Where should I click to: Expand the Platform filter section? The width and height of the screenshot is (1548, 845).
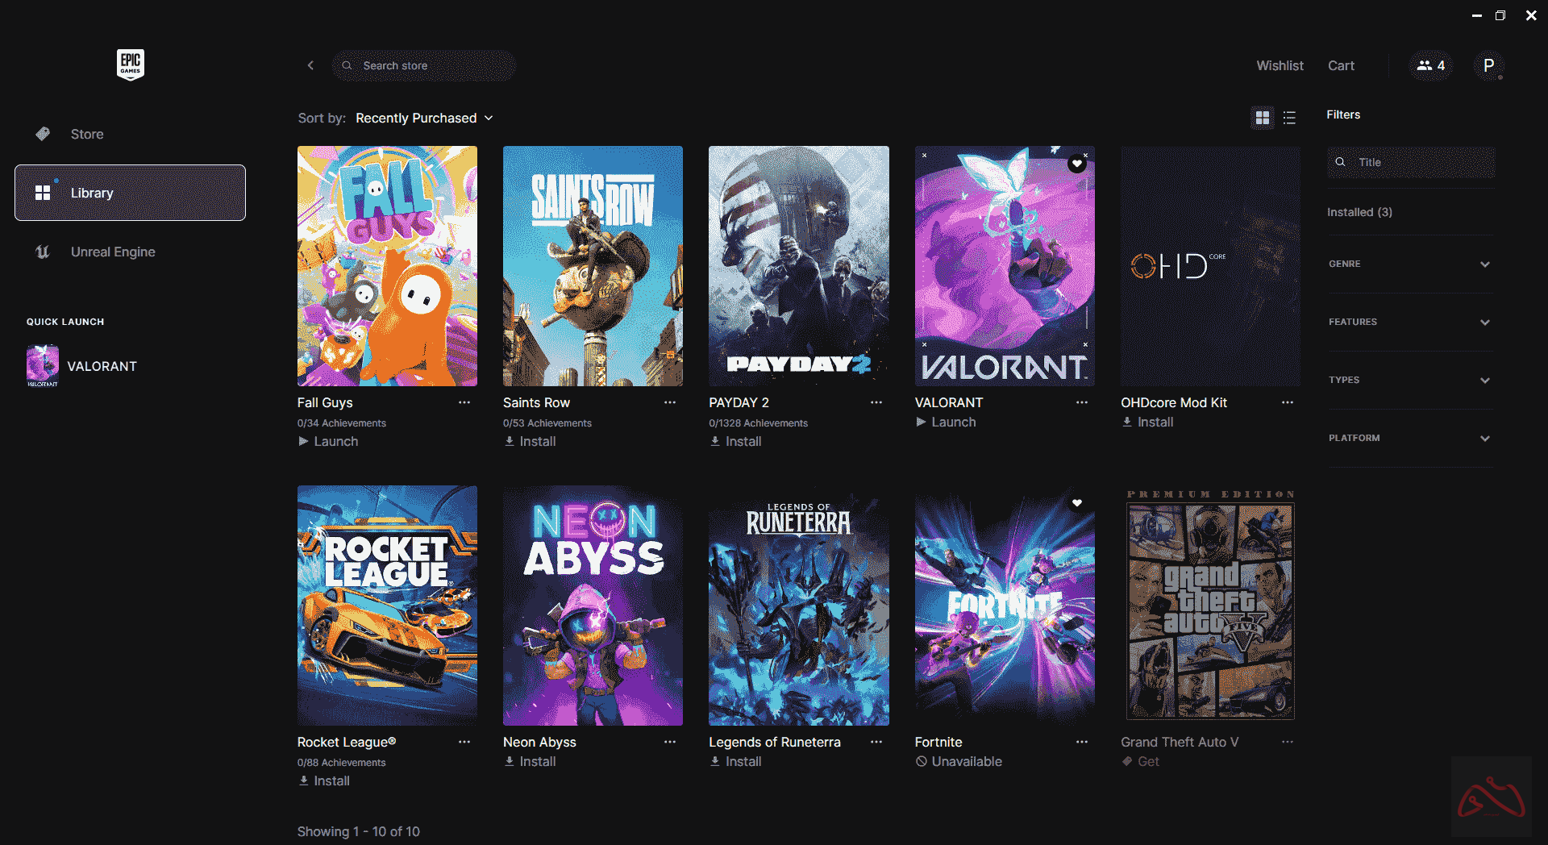coord(1409,438)
